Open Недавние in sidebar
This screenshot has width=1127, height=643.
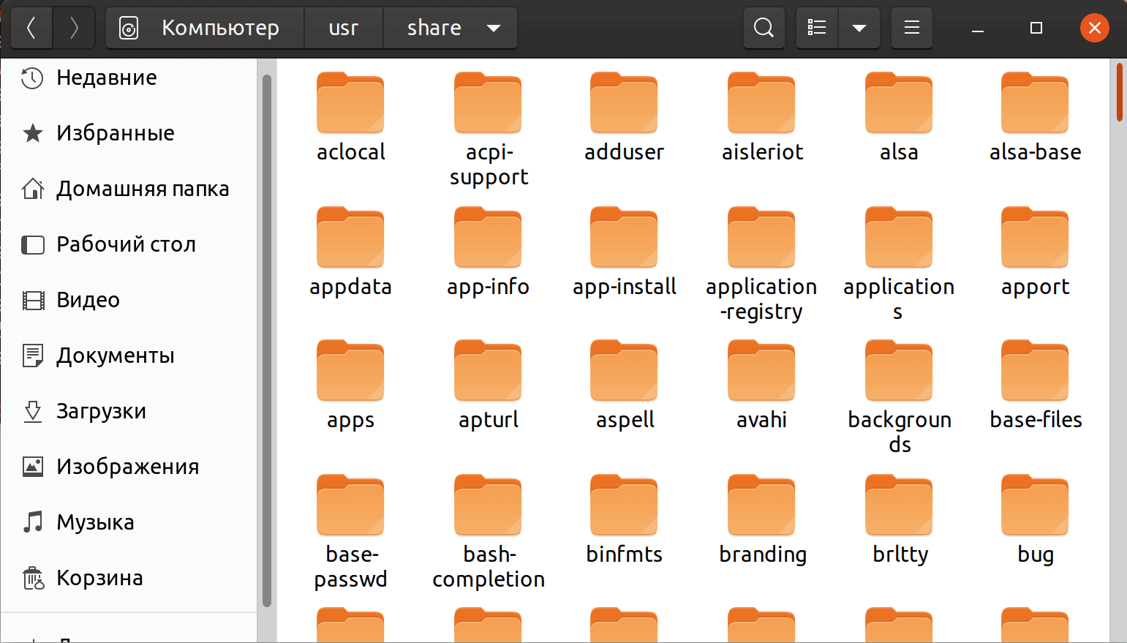pos(129,78)
